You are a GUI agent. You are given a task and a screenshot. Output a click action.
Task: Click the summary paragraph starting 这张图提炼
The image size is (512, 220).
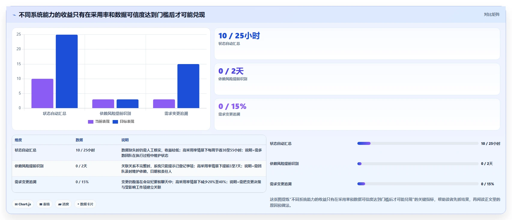[x=385, y=202]
